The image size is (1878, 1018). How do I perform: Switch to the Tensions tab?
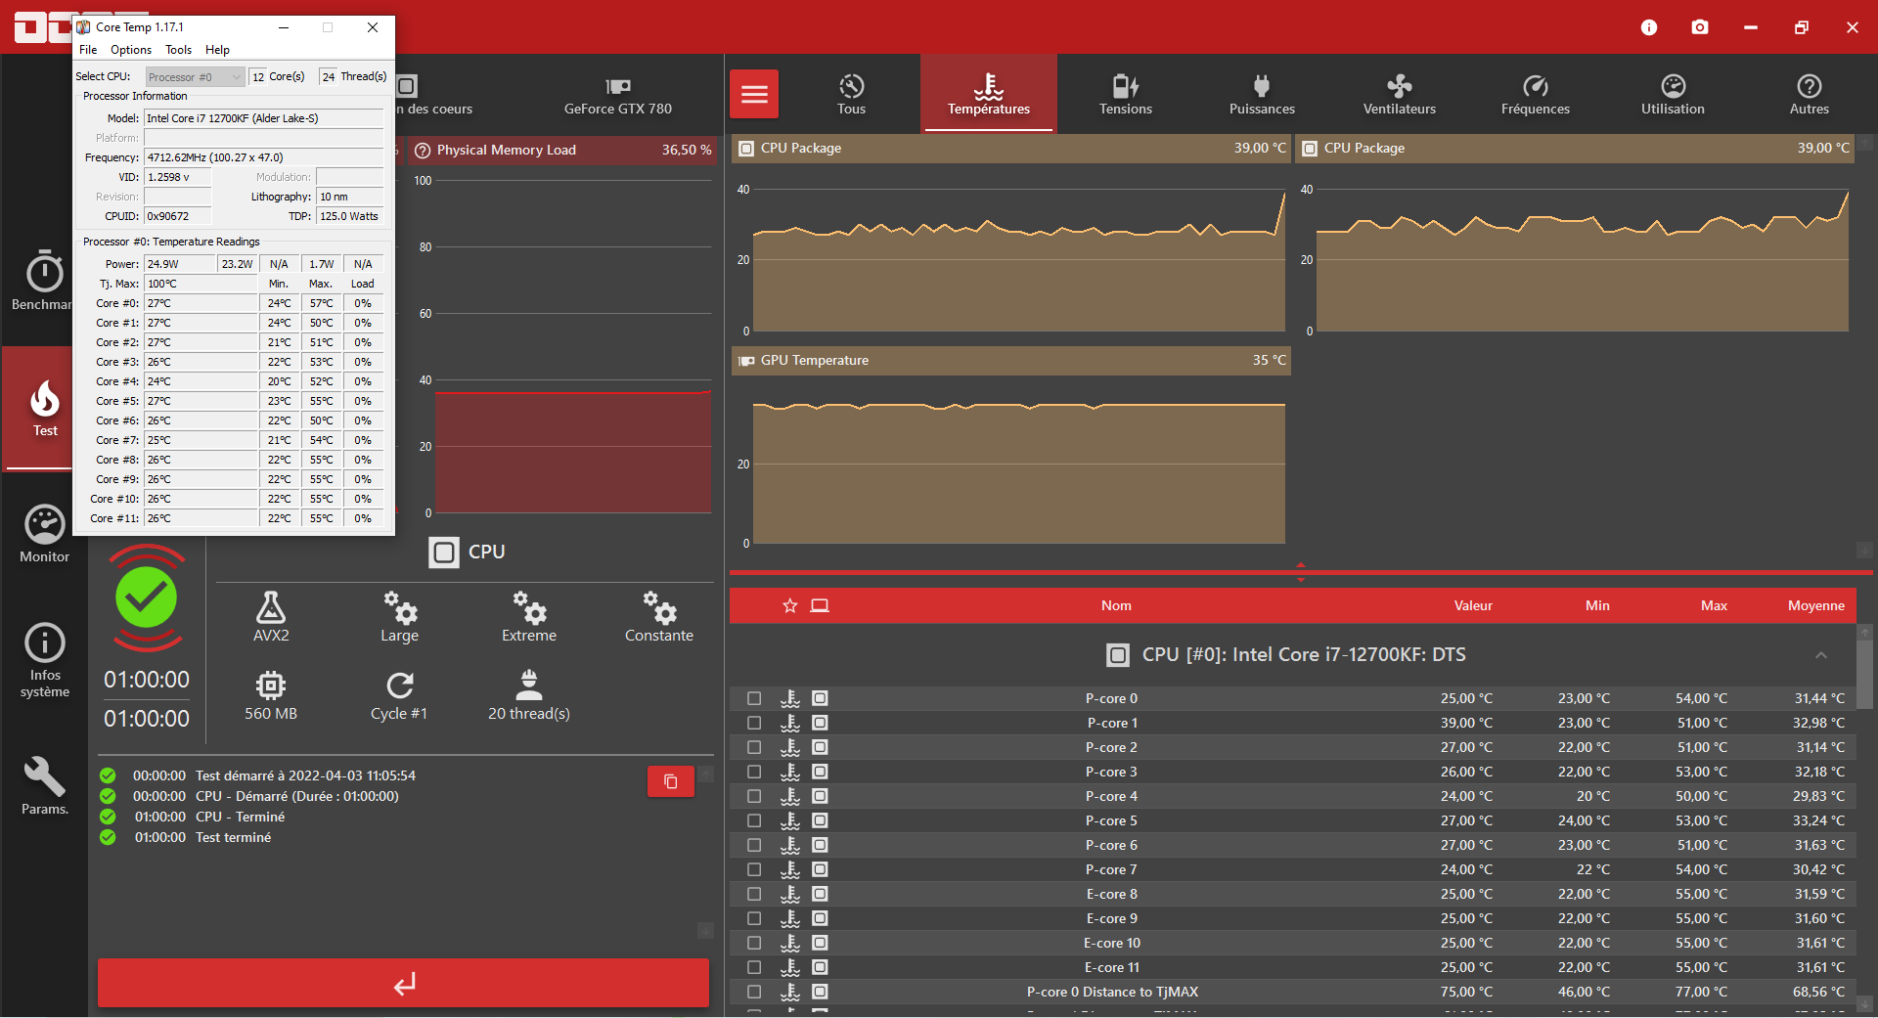[1126, 94]
